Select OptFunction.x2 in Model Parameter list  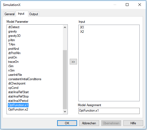18,109
